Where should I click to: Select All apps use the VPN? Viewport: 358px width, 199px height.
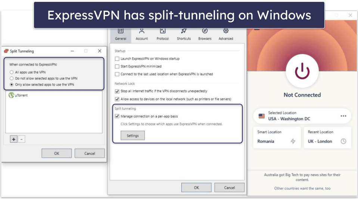(x=12, y=72)
